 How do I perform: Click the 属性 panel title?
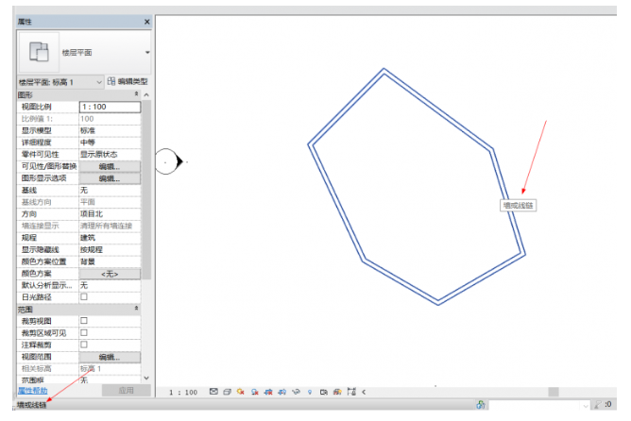(25, 22)
